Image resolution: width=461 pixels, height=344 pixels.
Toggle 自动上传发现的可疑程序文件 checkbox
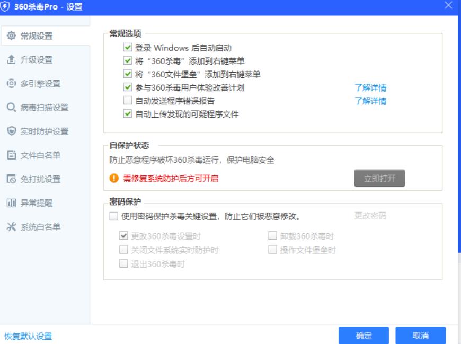[128, 114]
